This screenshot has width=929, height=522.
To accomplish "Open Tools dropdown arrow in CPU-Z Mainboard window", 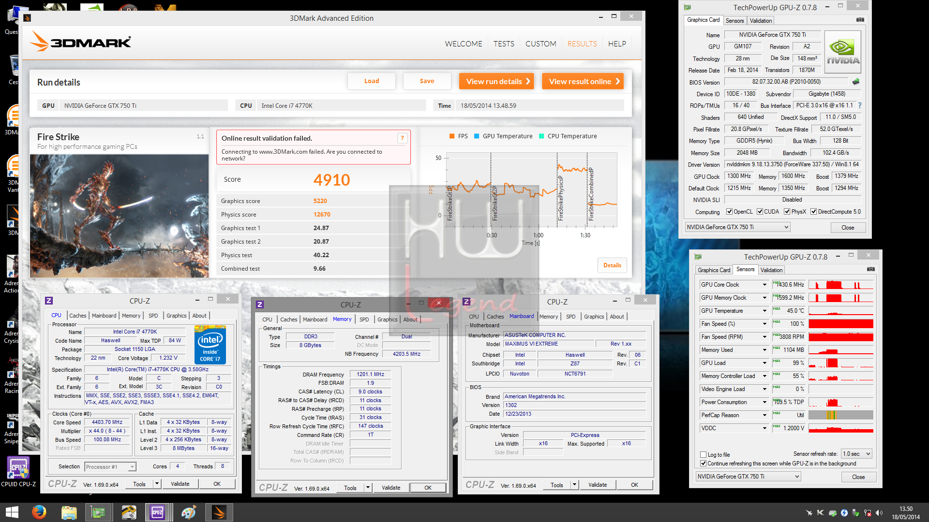I will [574, 485].
